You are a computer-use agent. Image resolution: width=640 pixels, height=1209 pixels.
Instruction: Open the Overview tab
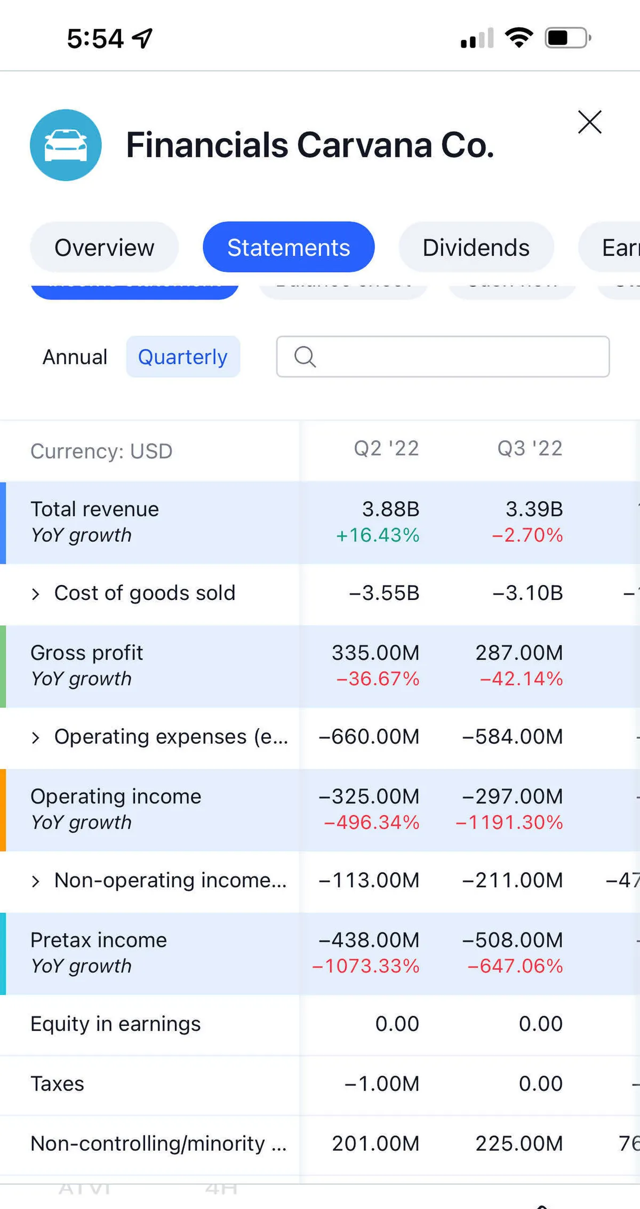104,248
